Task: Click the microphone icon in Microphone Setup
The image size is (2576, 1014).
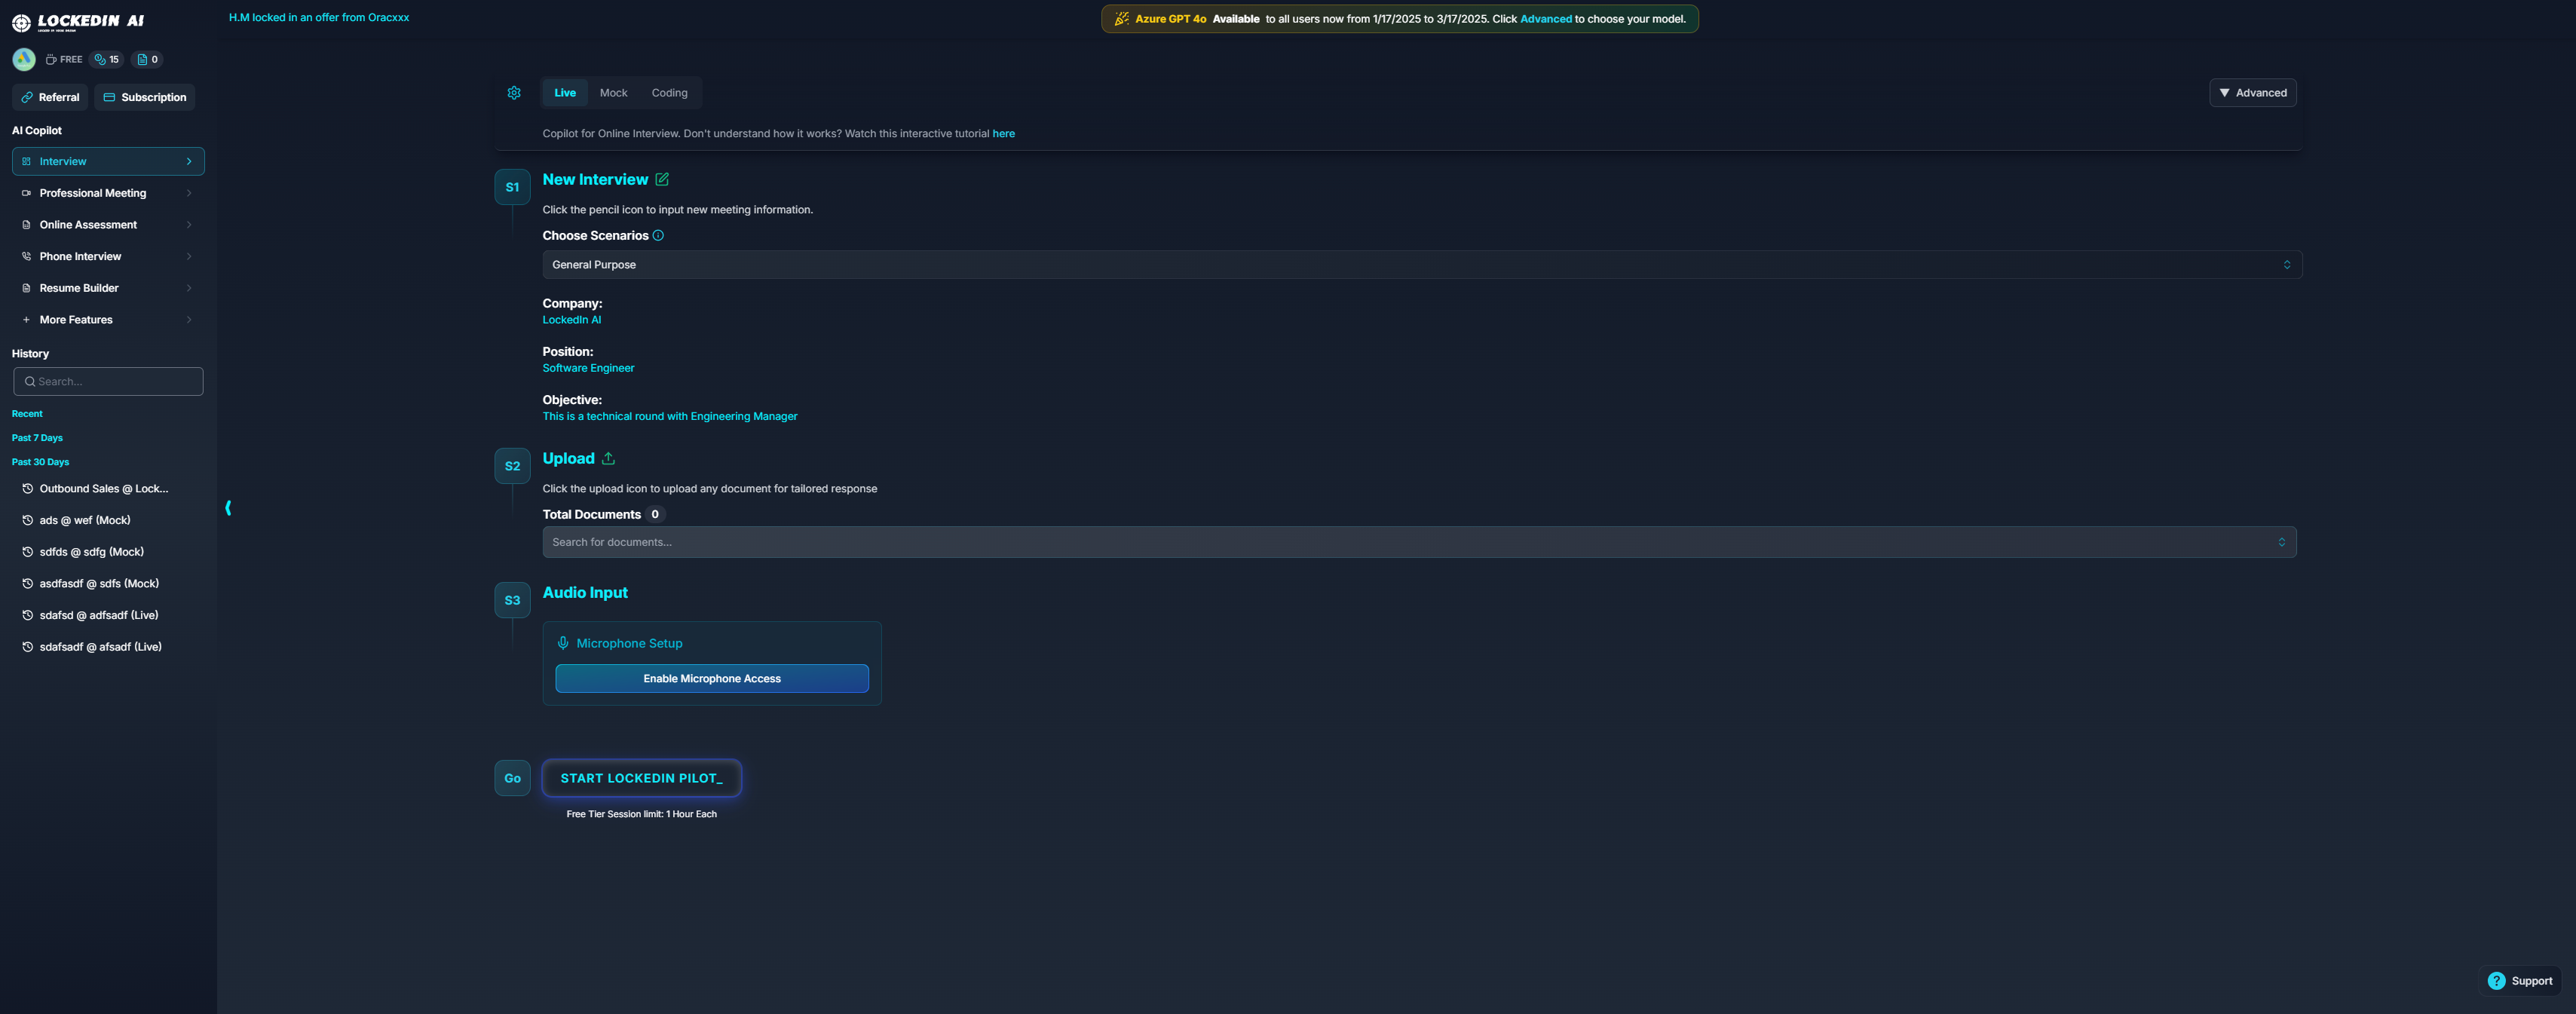Action: click(563, 643)
